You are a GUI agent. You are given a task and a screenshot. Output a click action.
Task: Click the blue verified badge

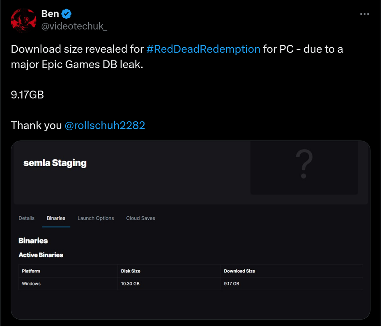67,14
